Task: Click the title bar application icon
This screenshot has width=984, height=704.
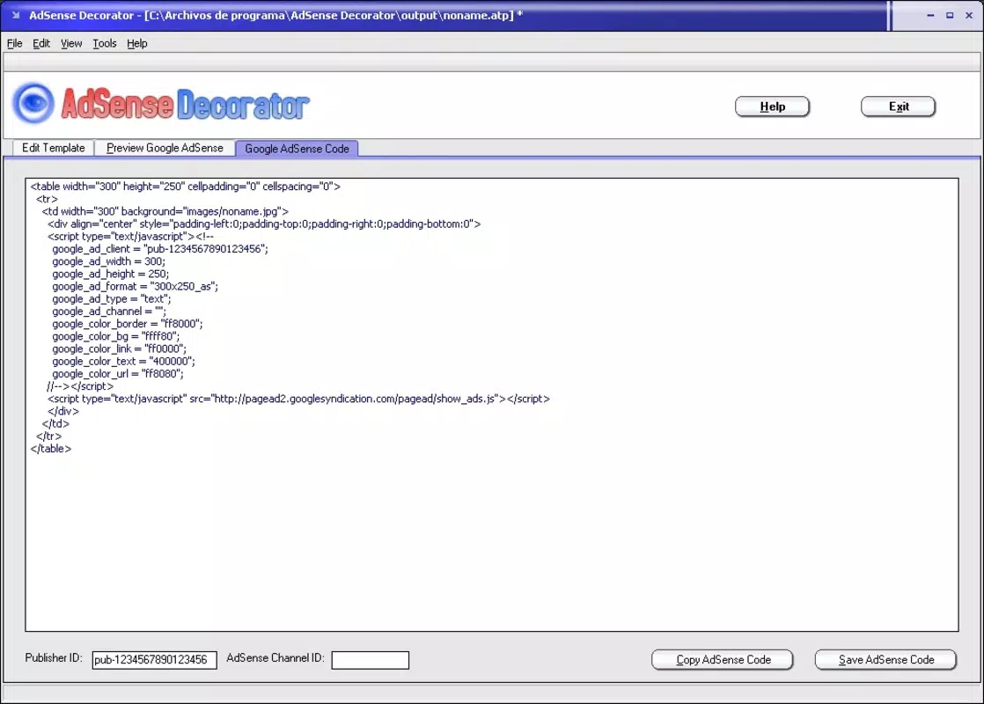Action: click(x=16, y=15)
